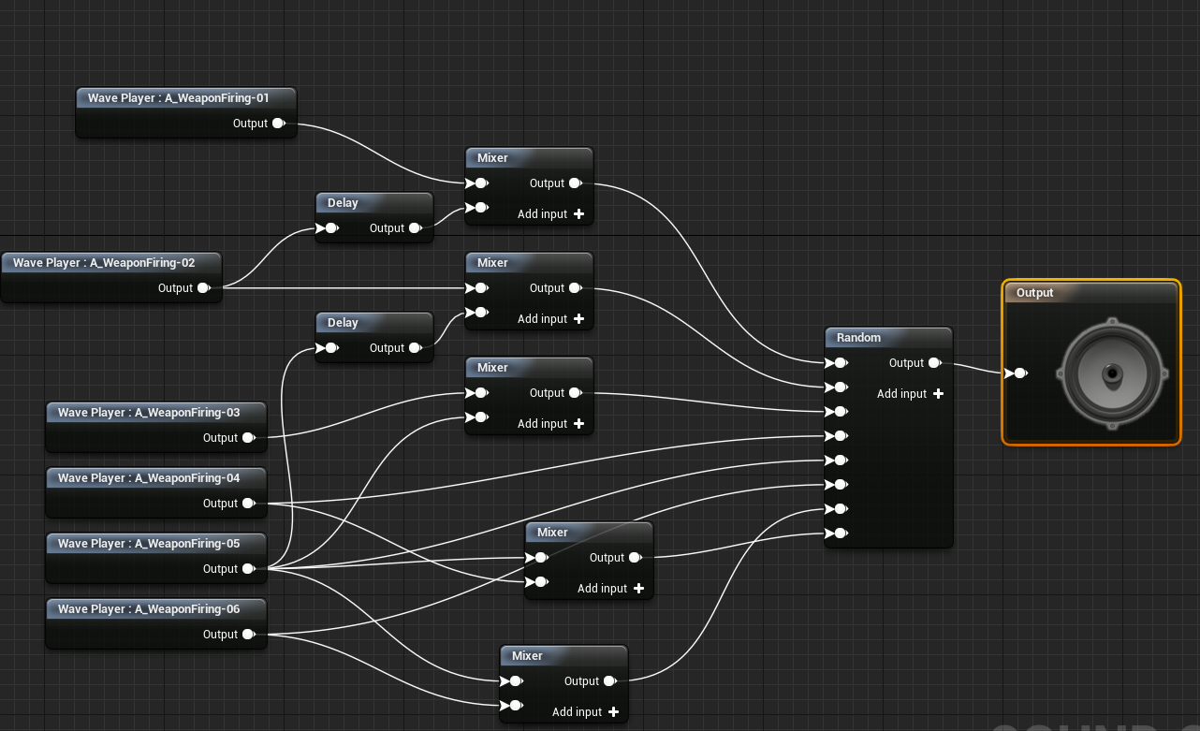Add an input to the Random node
The height and width of the screenshot is (731, 1200).
[910, 394]
